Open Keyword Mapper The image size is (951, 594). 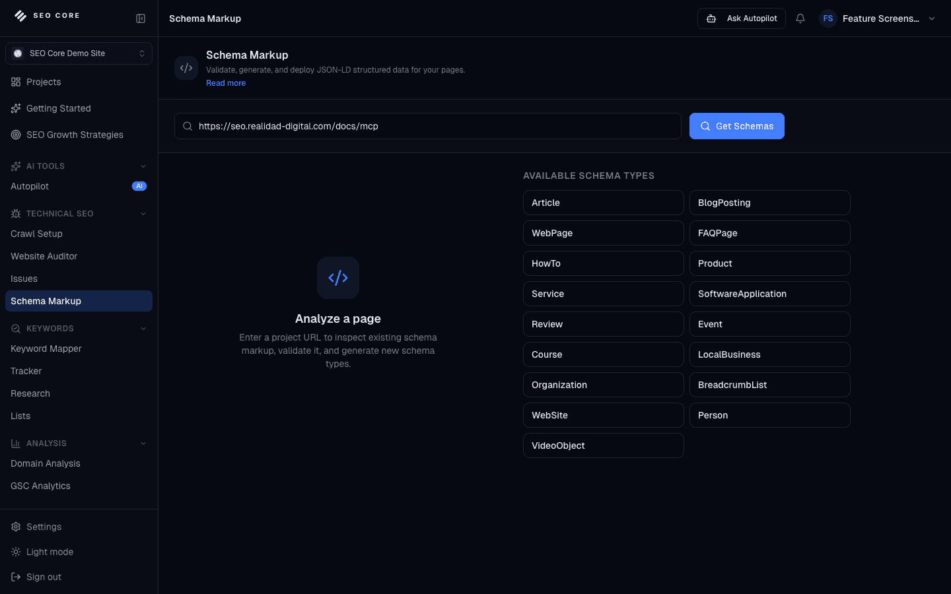79,348
